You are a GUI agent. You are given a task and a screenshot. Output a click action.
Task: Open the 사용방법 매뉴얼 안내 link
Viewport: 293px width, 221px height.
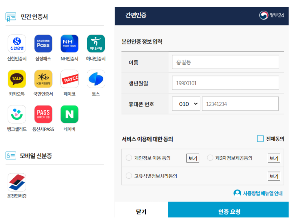pos(258,193)
